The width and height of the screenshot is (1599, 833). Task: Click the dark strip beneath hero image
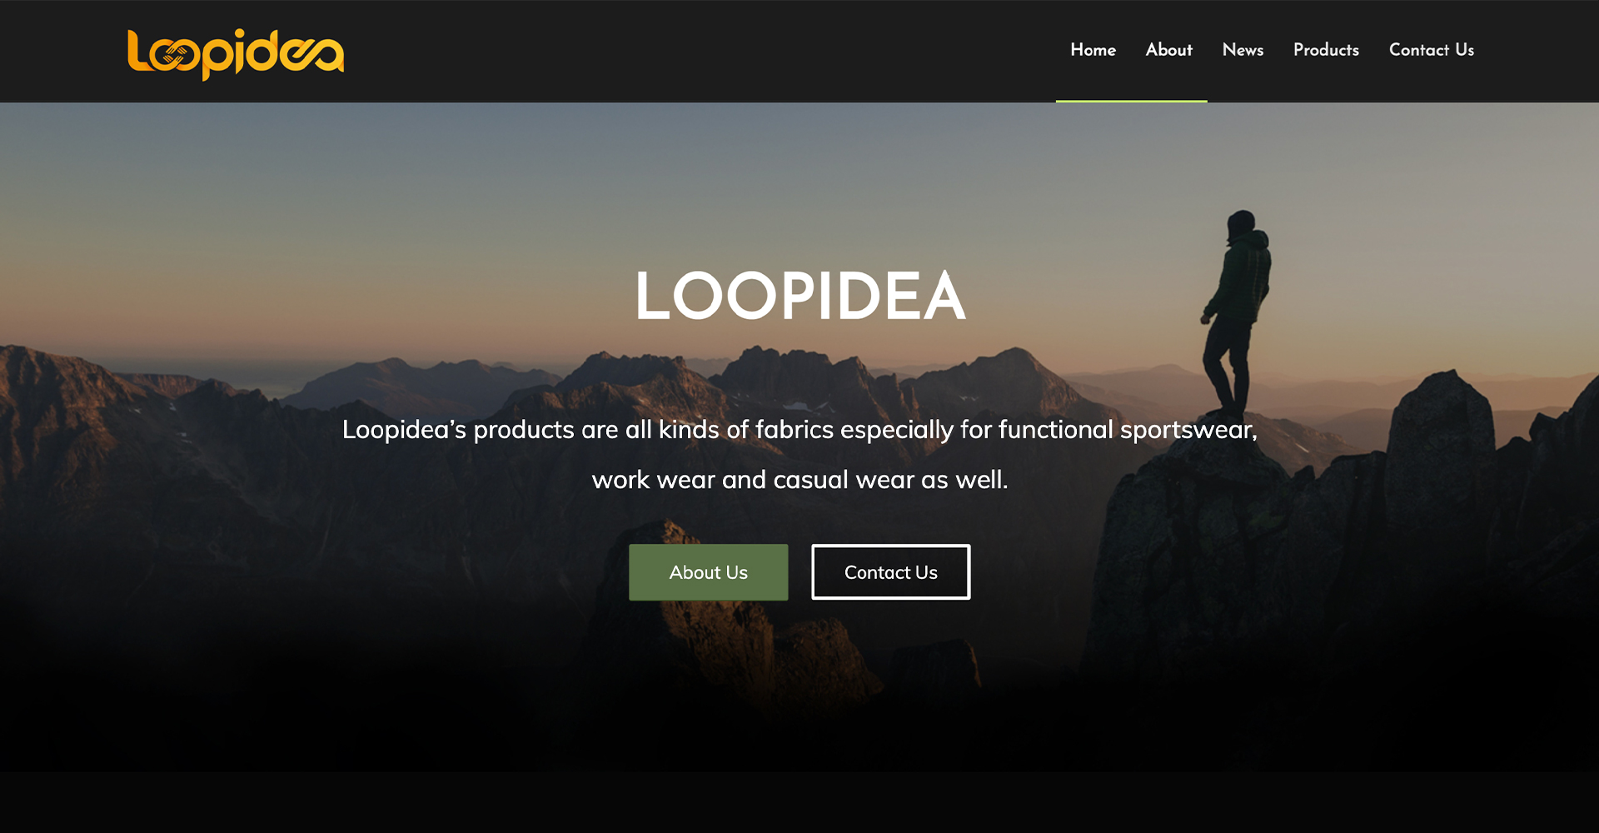point(799,802)
